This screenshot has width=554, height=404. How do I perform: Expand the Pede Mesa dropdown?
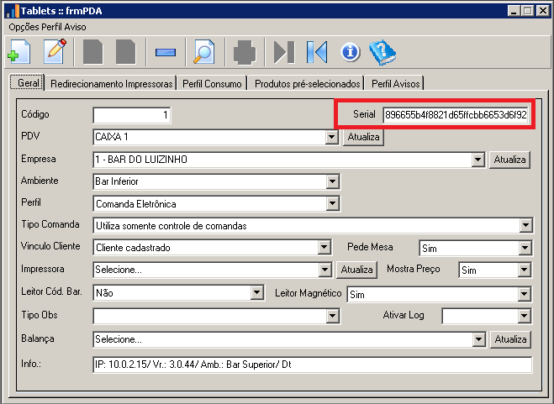(x=525, y=248)
